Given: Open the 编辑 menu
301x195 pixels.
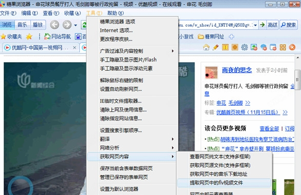Looking at the screenshot, I should click(x=29, y=13).
